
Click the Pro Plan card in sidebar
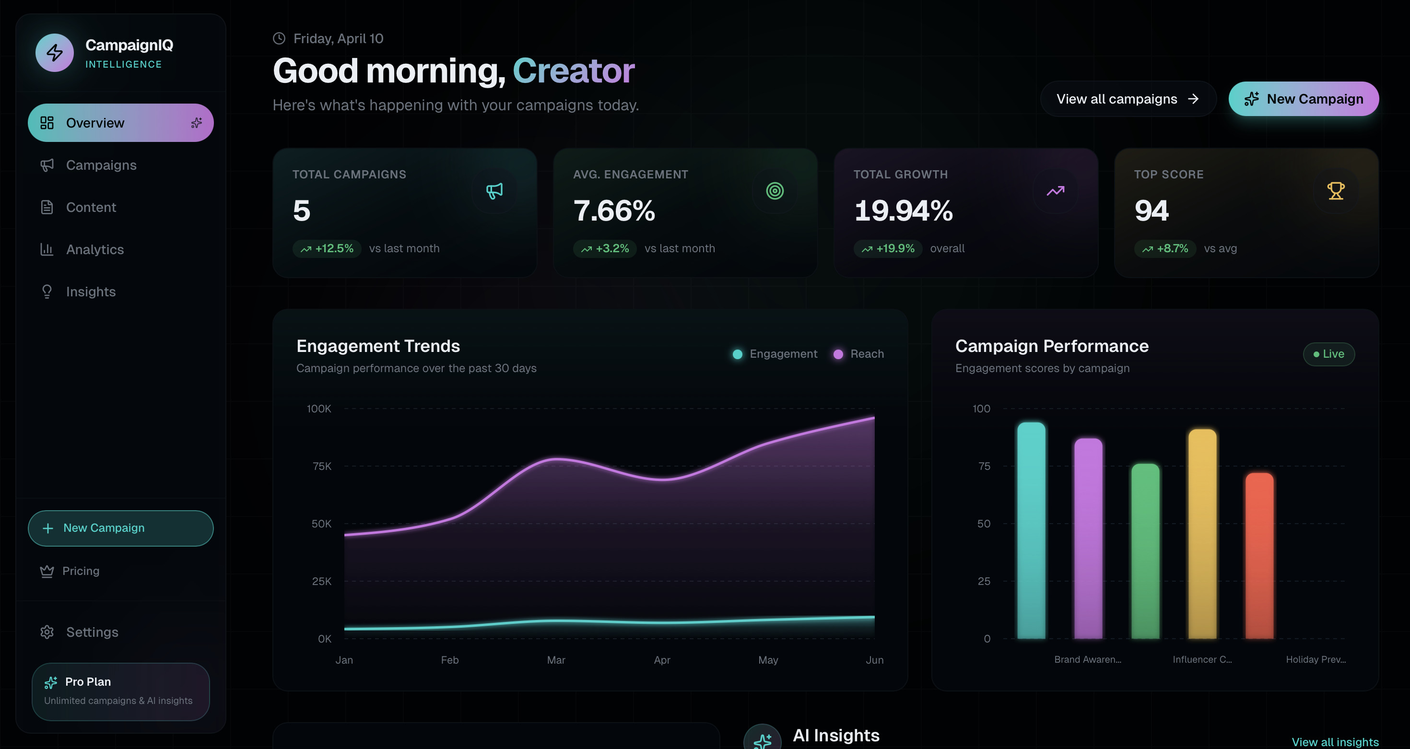(x=120, y=691)
